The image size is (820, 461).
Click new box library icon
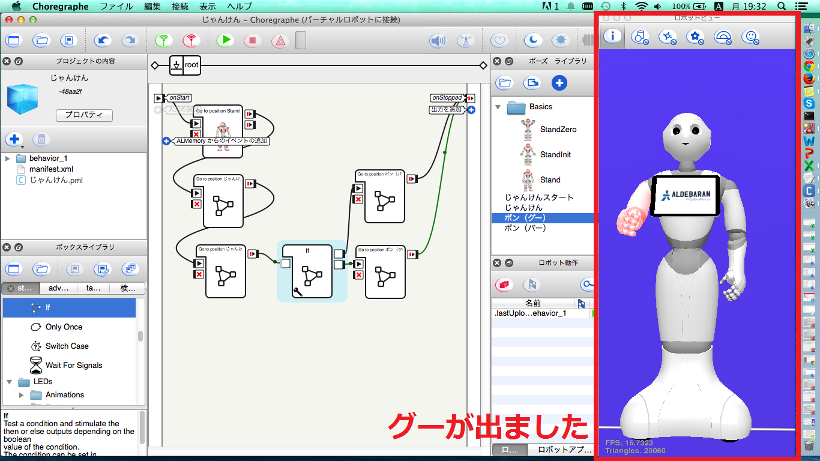[x=13, y=269]
